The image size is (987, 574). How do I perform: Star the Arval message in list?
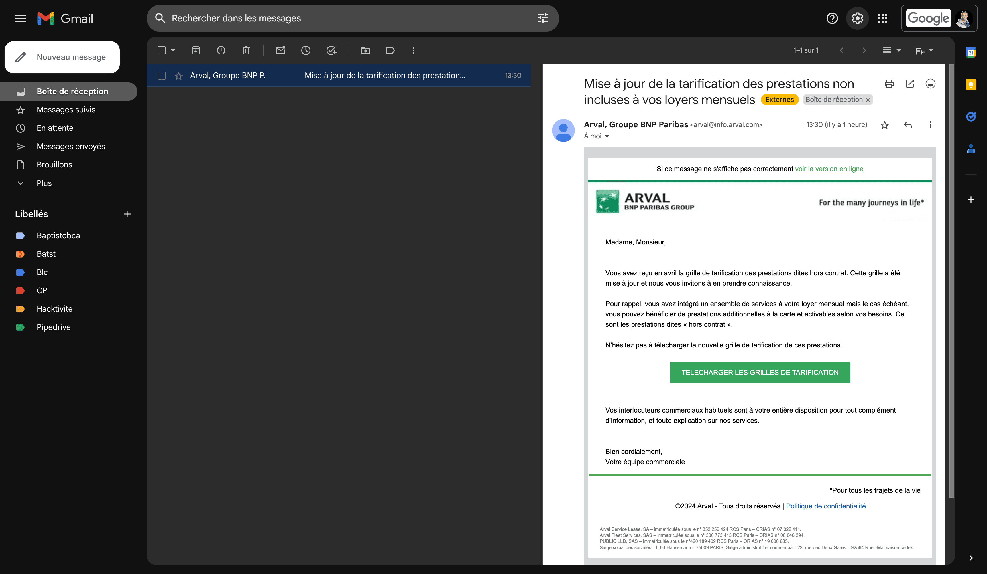pos(179,76)
